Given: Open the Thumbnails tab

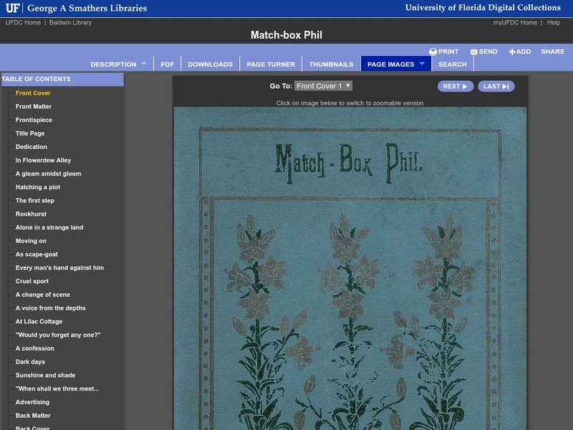Looking at the screenshot, I should (x=331, y=64).
